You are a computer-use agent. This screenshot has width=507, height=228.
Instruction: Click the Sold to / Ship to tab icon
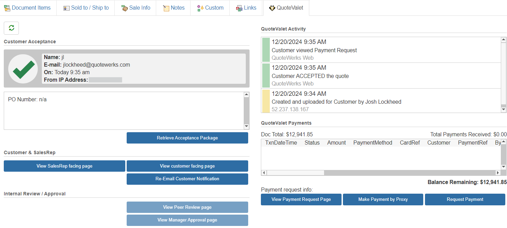[67, 8]
